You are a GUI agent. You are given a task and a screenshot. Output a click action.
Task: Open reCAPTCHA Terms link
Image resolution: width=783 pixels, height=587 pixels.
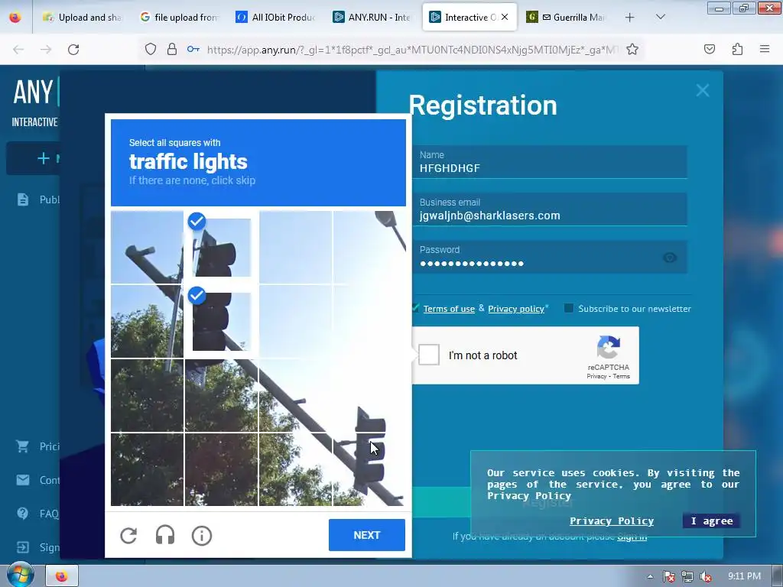point(621,376)
